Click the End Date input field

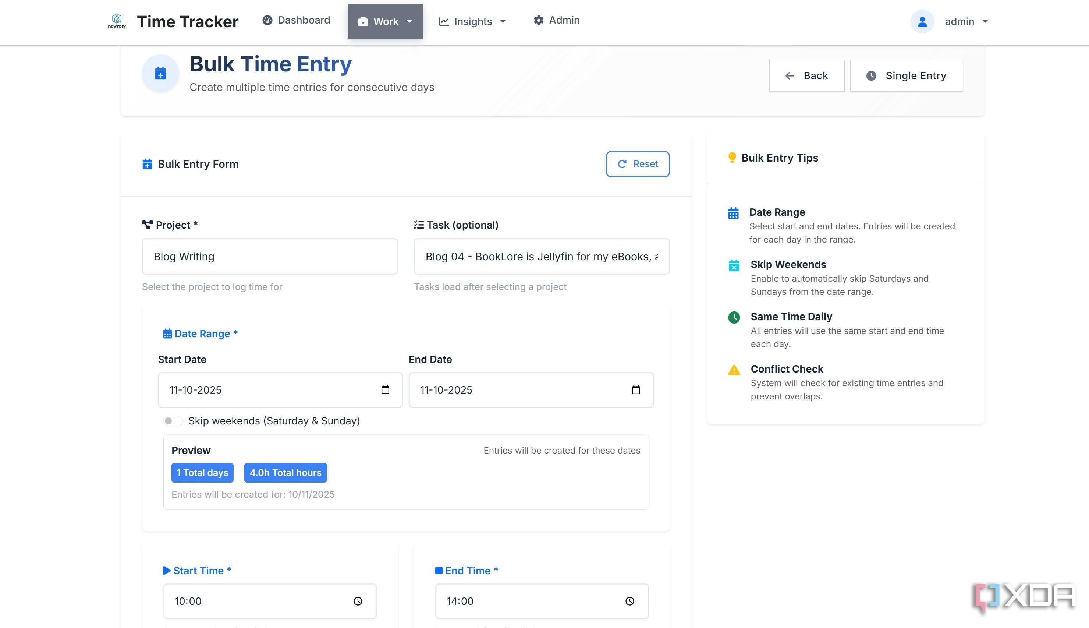click(531, 390)
